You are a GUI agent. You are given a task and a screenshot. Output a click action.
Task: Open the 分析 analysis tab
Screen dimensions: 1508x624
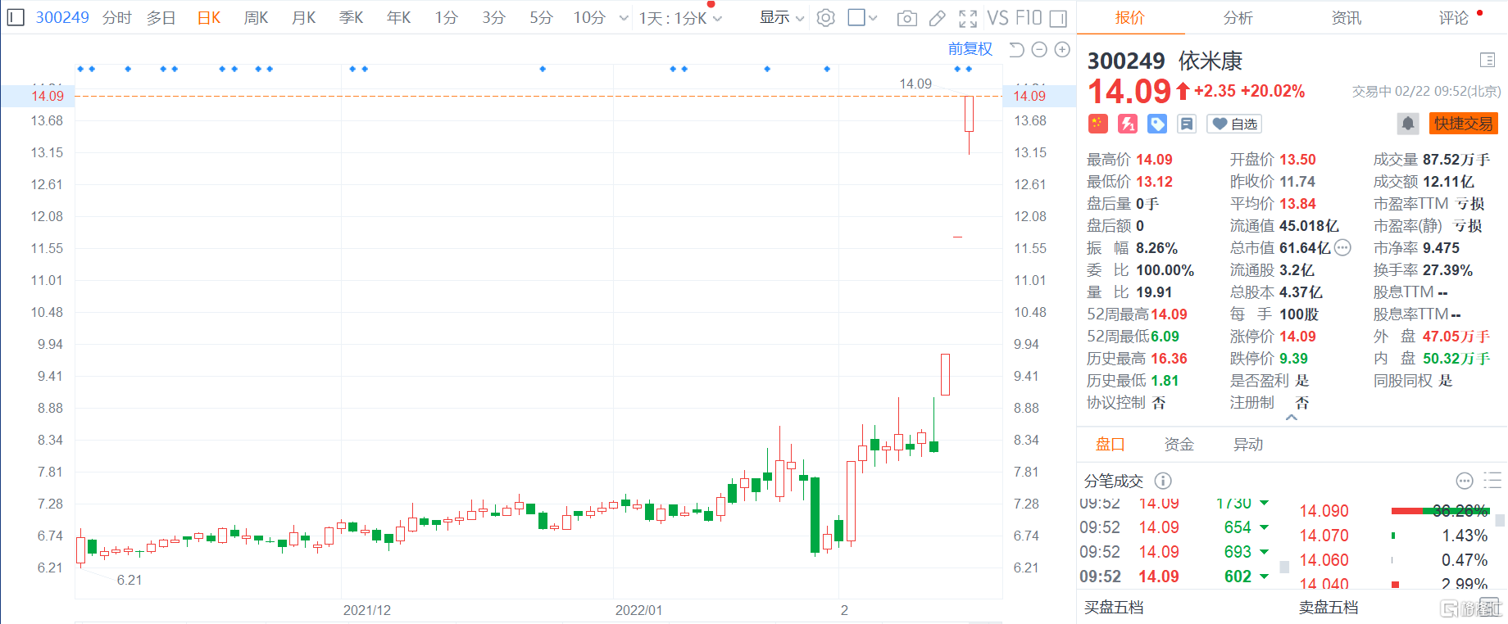pos(1238,17)
